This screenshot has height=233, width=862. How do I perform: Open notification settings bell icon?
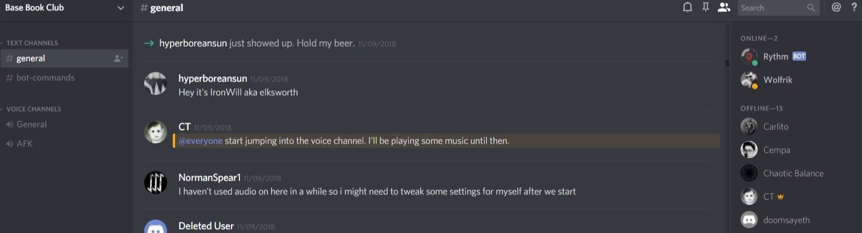pos(688,7)
